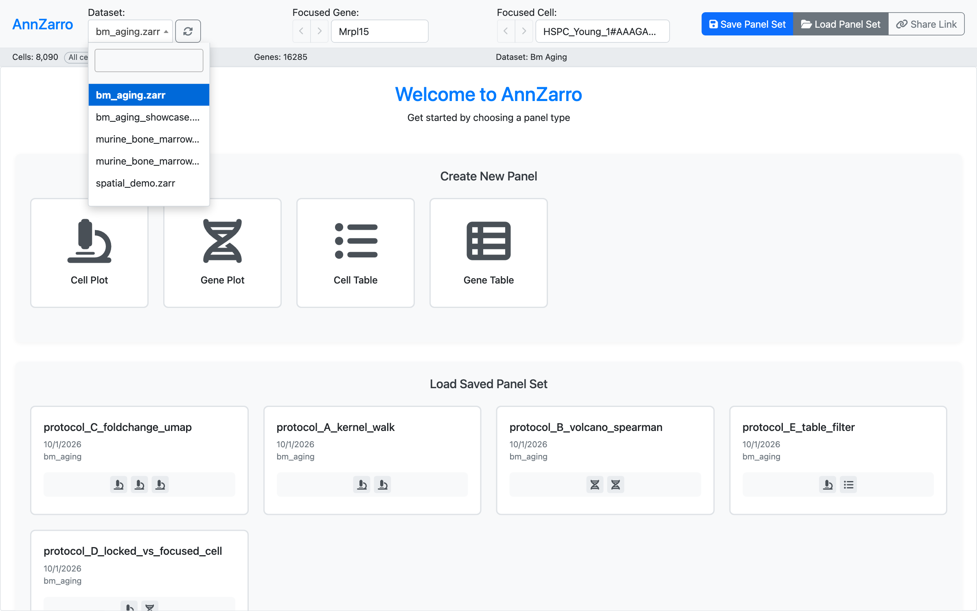Click microscope icon in protocol_E_table_filter card
Viewport: 977px width, 611px height.
pos(828,485)
